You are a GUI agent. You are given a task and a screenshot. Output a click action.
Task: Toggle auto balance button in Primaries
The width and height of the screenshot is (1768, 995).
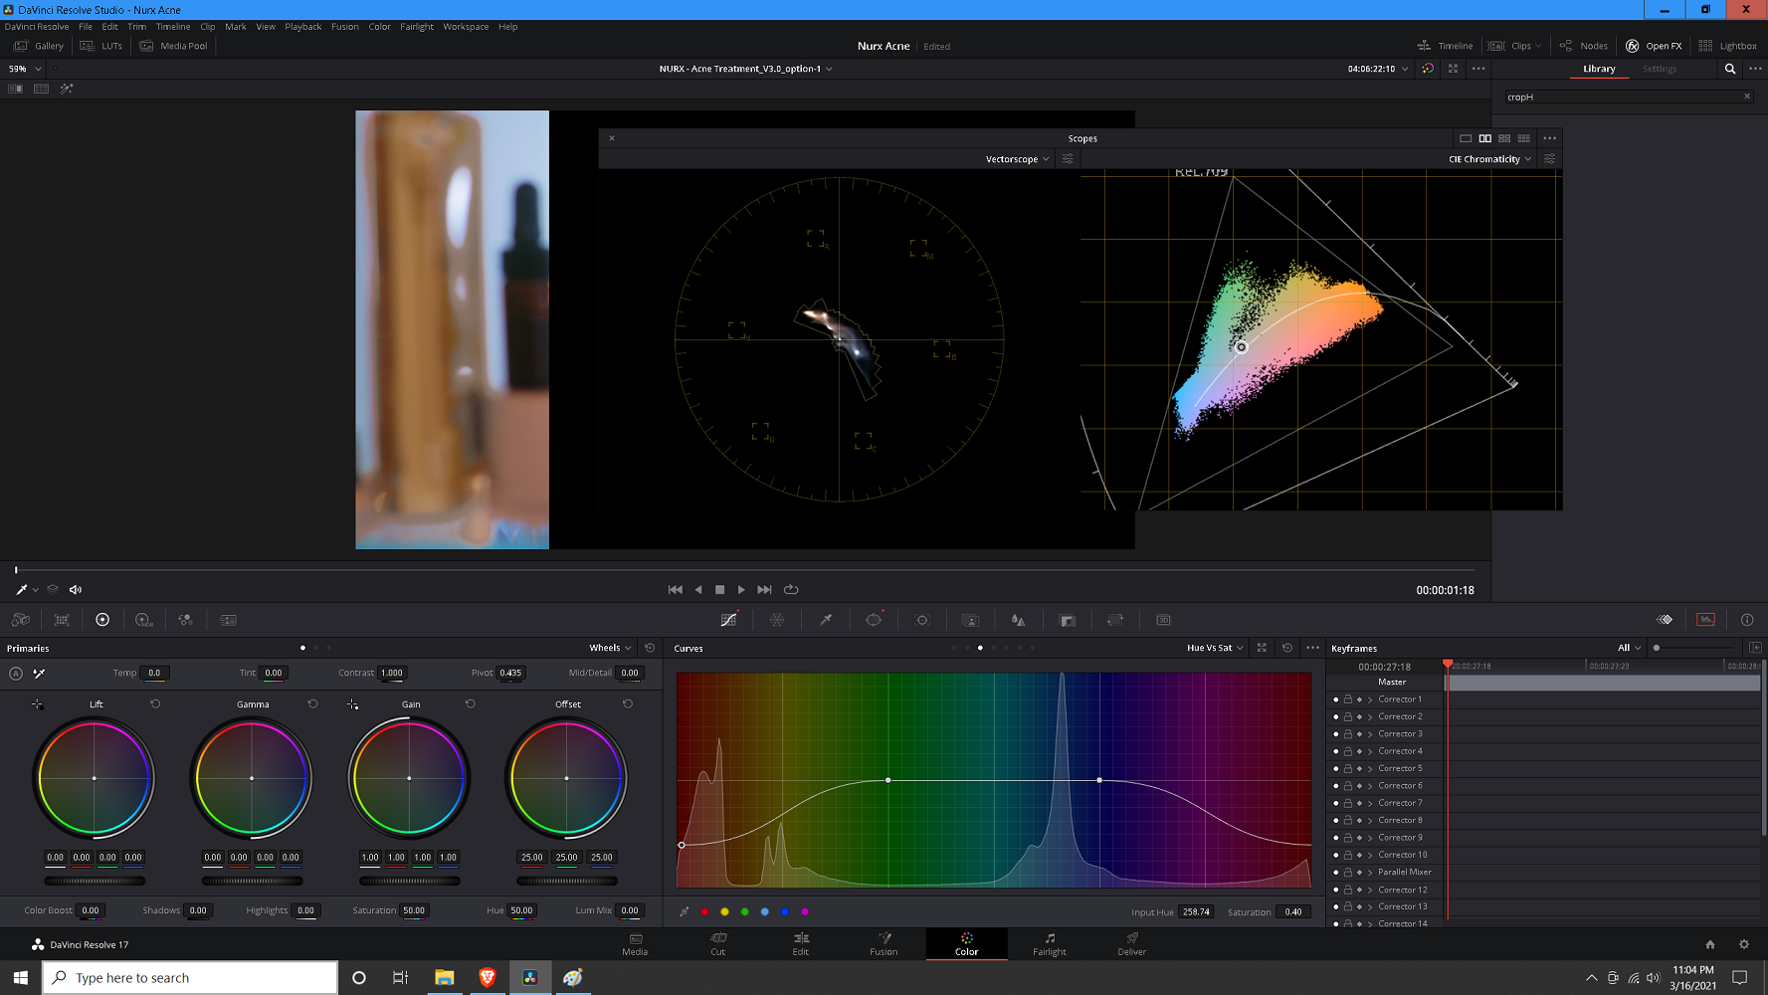click(x=16, y=674)
